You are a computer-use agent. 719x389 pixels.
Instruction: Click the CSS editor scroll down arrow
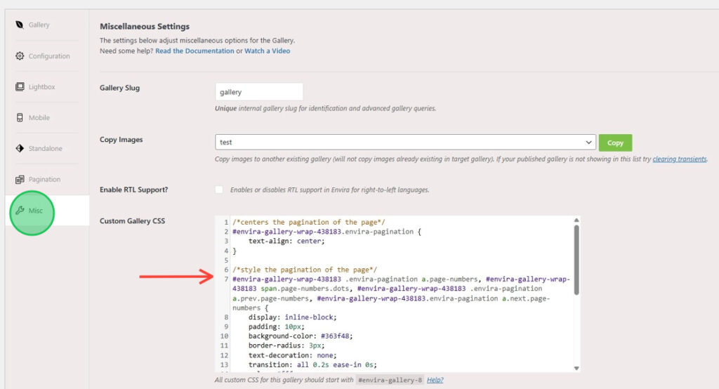(576, 369)
